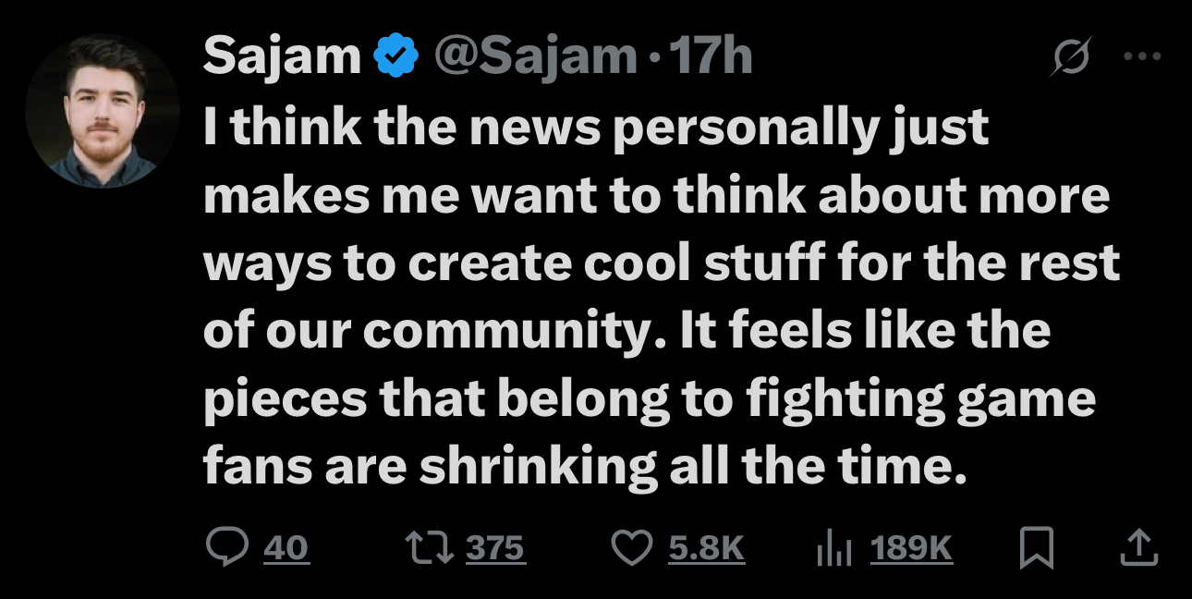1192x599 pixels.
Task: Open the three-dot more options menu
Action: point(1142,56)
